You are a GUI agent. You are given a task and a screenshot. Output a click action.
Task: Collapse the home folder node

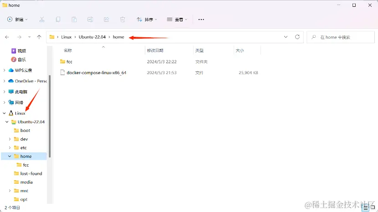click(10, 156)
